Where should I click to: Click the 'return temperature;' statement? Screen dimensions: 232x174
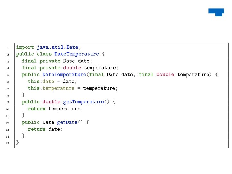coord(55,109)
